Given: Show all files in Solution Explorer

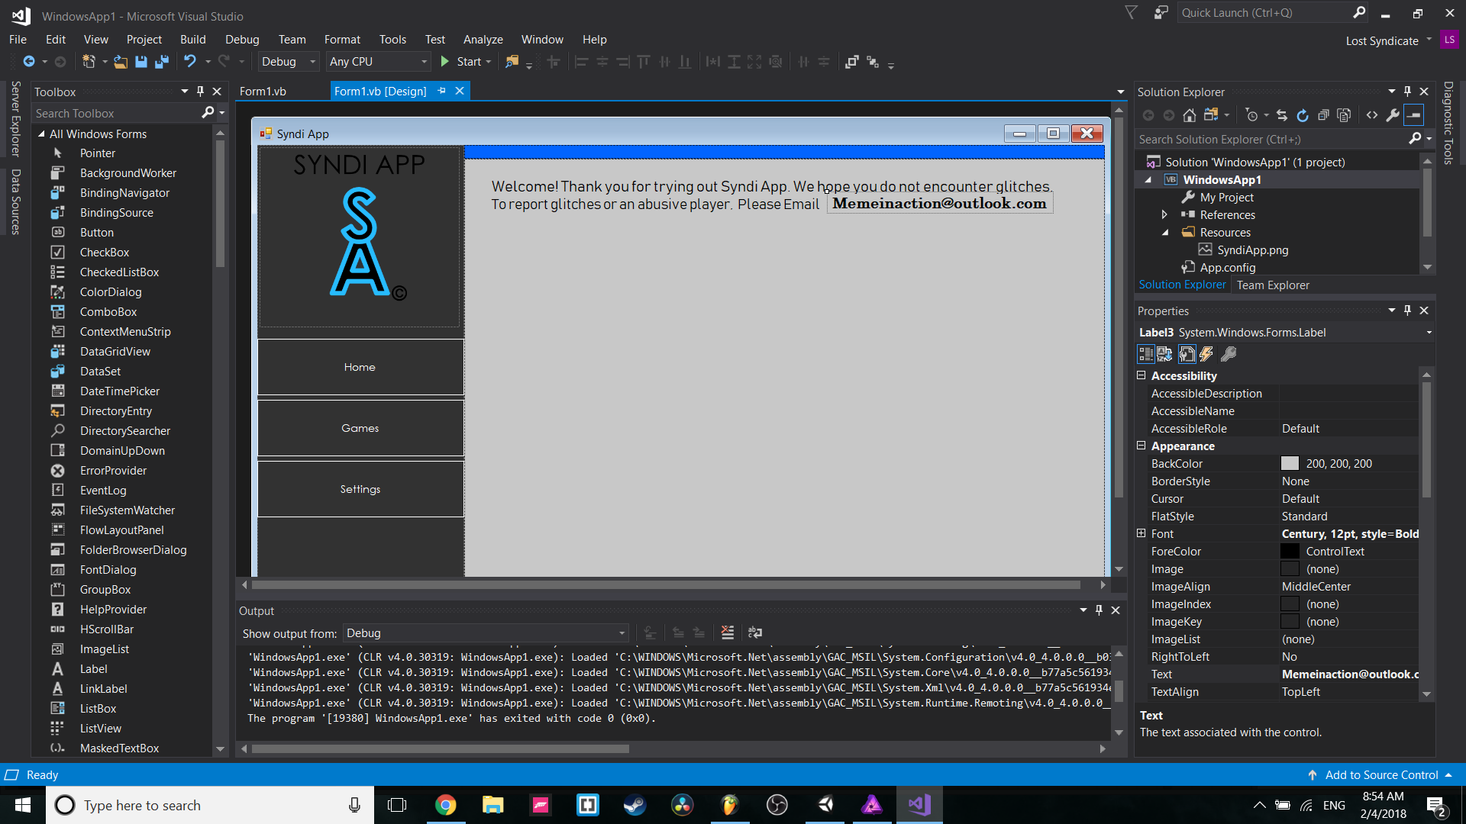Looking at the screenshot, I should point(1344,115).
